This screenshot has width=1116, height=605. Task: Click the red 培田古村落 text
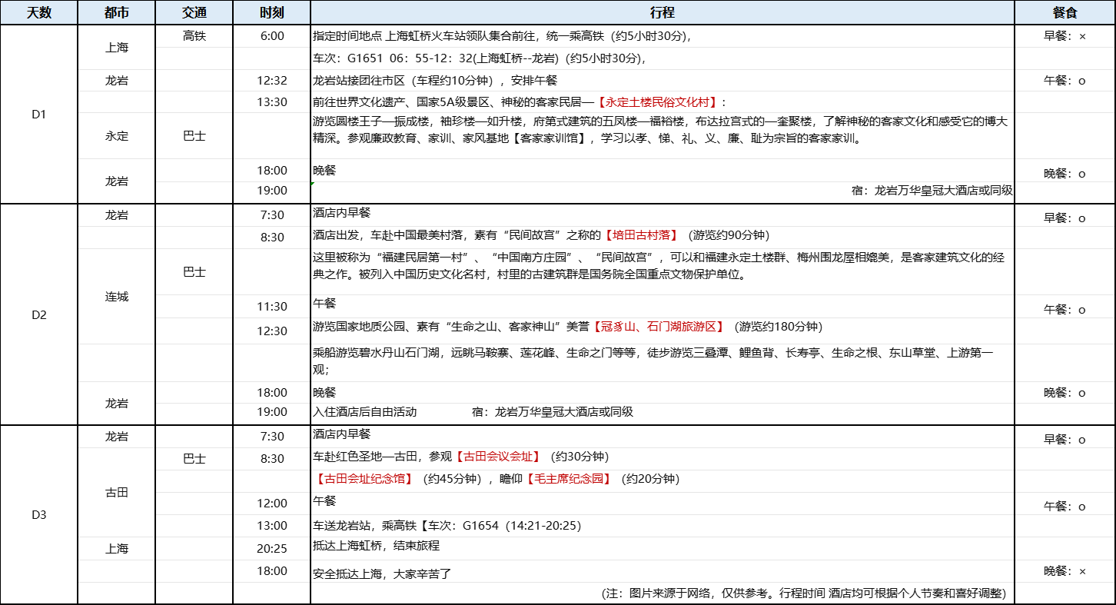click(640, 236)
